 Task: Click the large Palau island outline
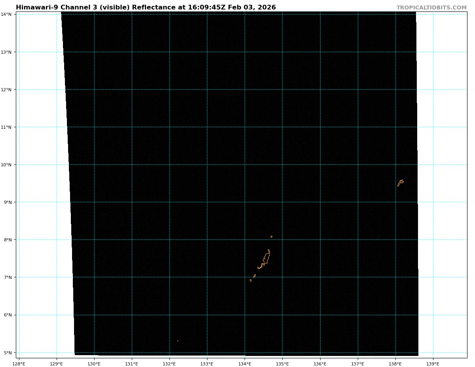click(266, 258)
